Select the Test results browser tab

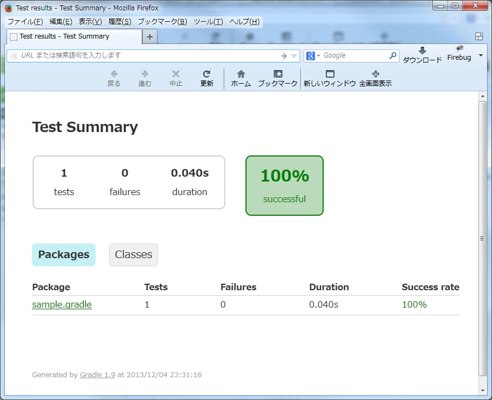tap(74, 36)
